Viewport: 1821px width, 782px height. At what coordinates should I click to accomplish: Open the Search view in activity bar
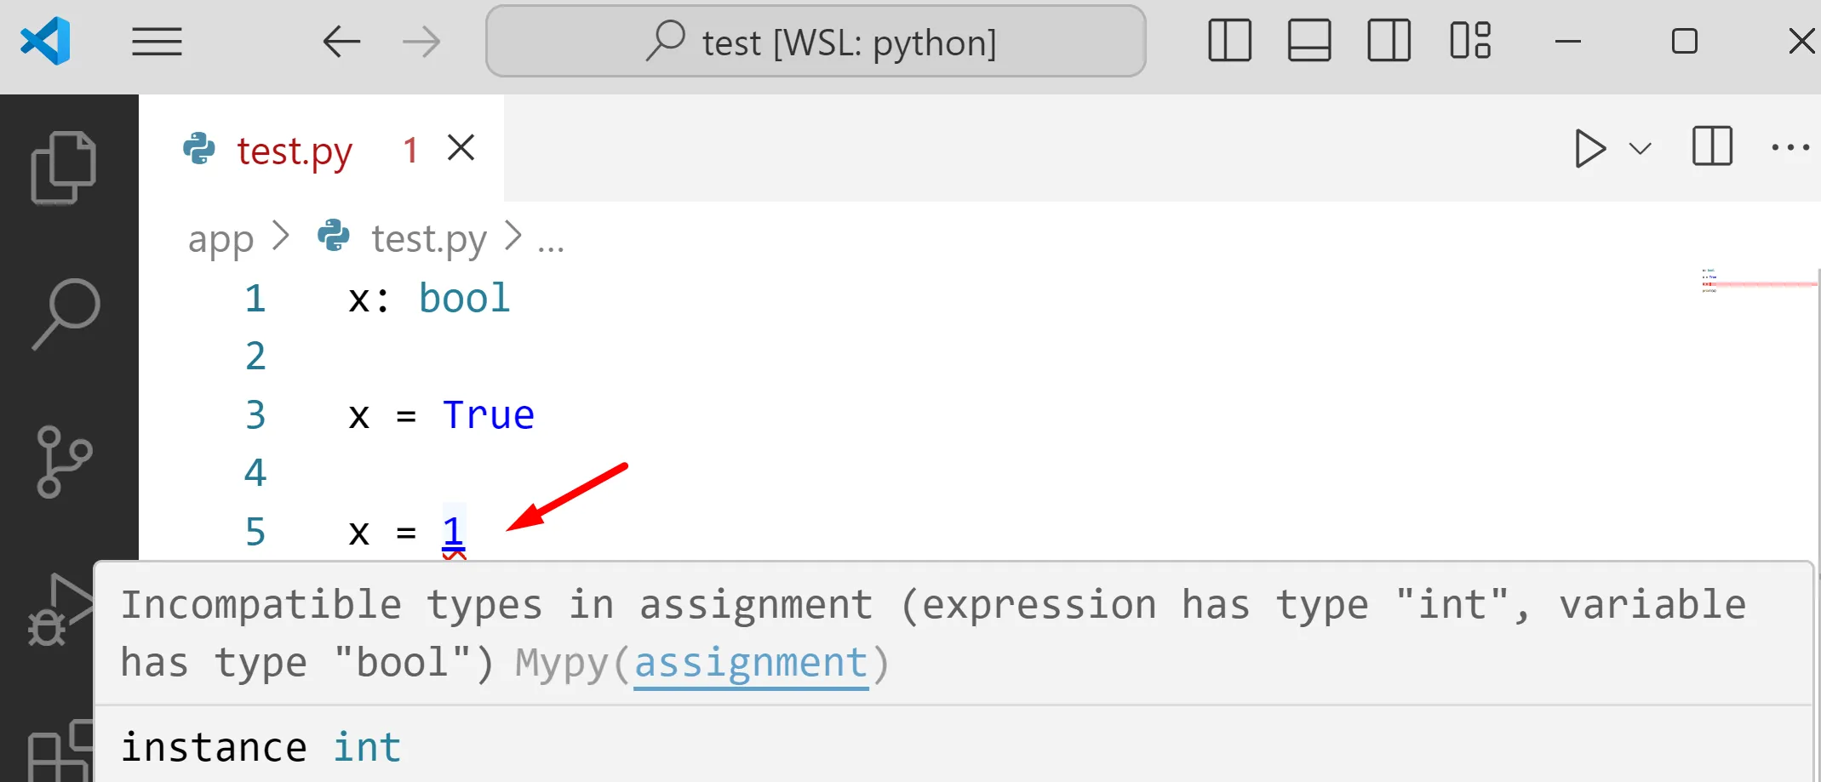[66, 314]
